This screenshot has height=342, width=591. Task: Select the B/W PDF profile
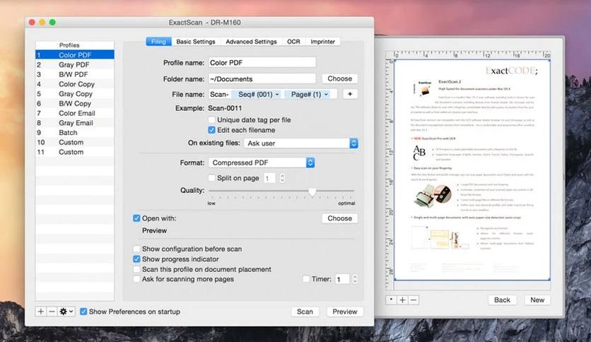point(75,74)
